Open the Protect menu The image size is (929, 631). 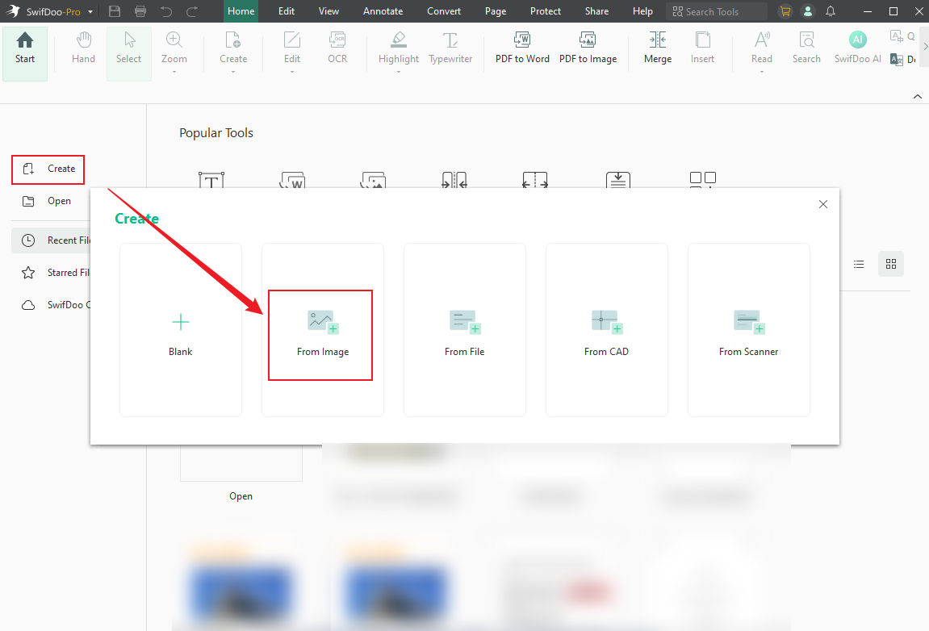click(x=546, y=10)
